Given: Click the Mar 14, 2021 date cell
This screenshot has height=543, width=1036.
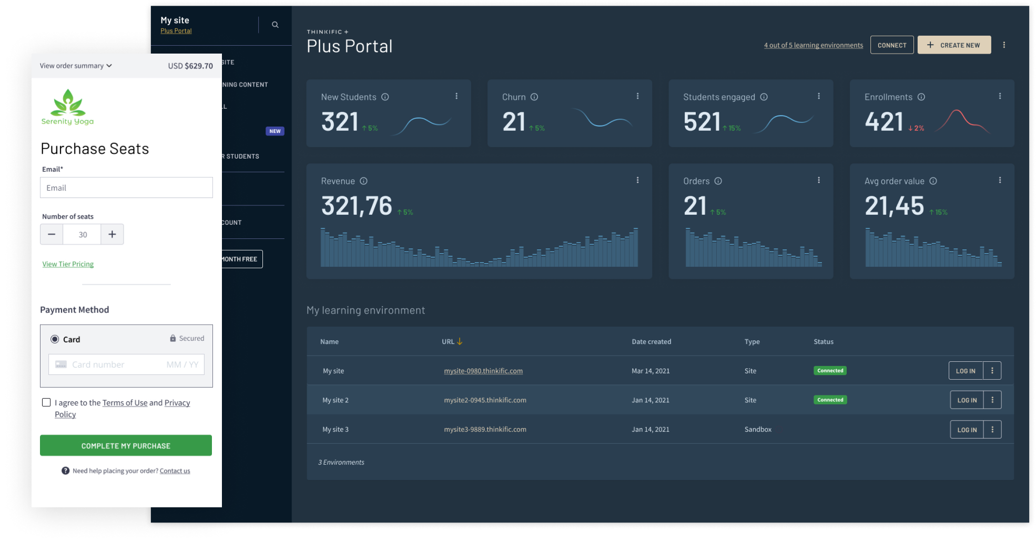Looking at the screenshot, I should click(651, 371).
